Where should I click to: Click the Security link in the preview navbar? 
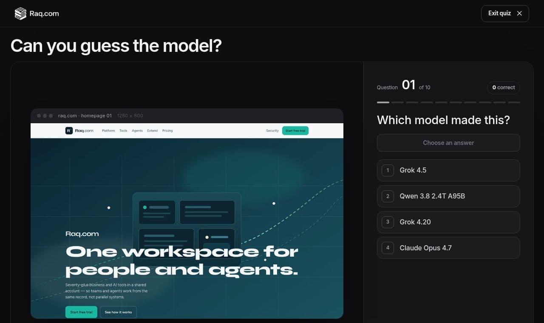pyautogui.click(x=272, y=130)
